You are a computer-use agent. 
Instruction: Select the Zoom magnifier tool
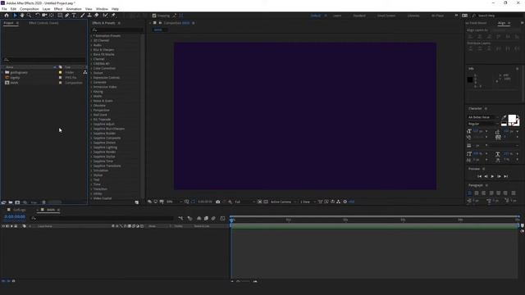click(x=30, y=16)
